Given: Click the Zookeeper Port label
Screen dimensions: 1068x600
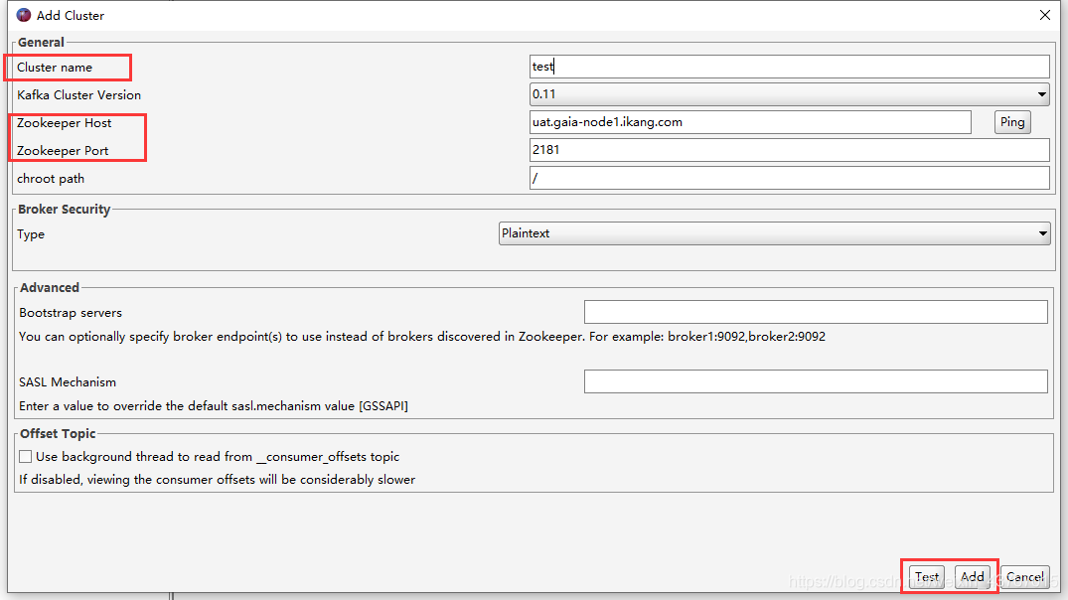Looking at the screenshot, I should 63,151.
